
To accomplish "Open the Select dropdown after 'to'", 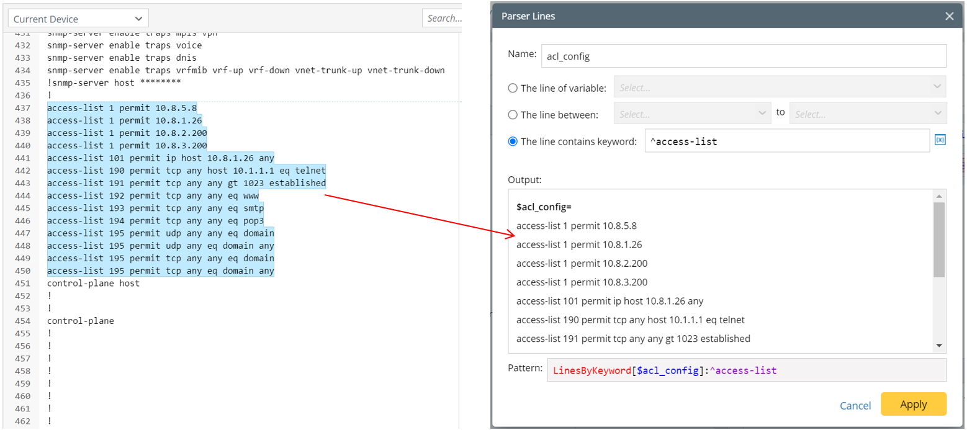I will 867,113.
